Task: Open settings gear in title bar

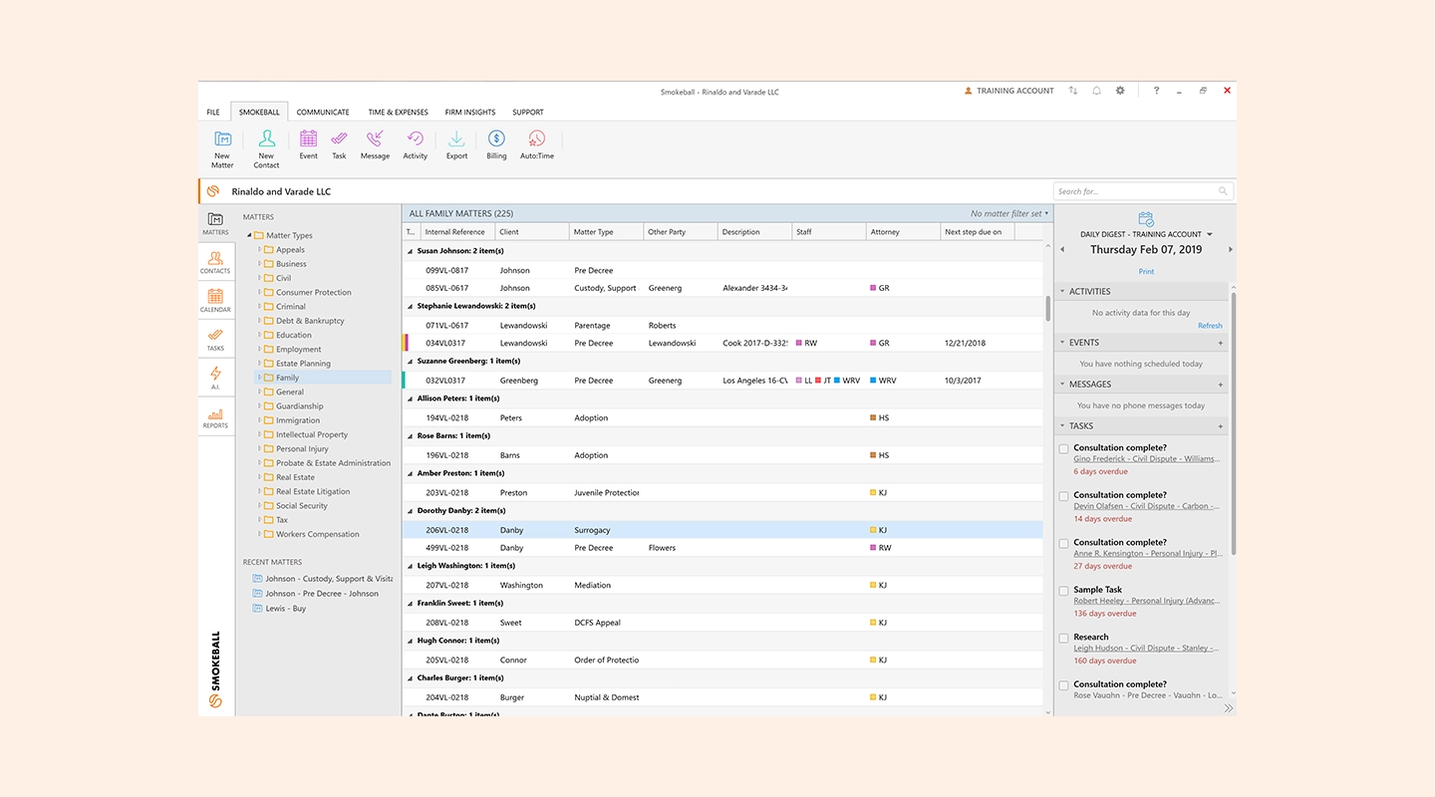Action: (x=1120, y=91)
